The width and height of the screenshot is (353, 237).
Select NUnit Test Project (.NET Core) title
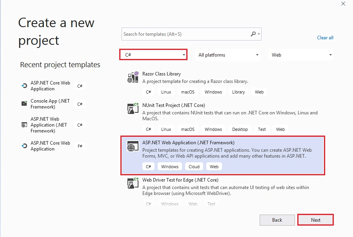click(174, 105)
